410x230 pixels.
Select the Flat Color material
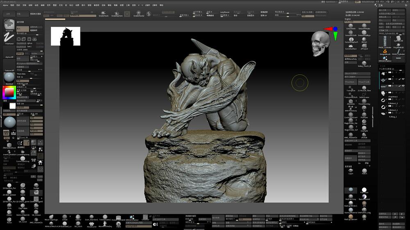[x=364, y=190]
